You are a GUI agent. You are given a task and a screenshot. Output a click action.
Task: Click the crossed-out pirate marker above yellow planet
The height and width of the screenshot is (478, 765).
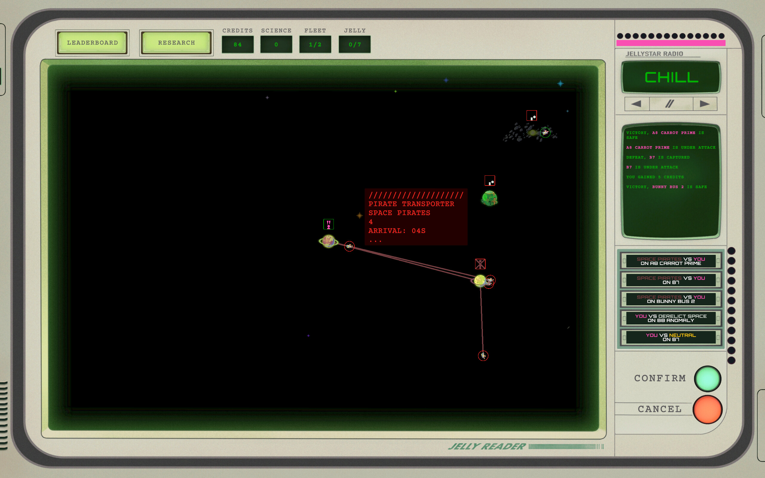click(480, 264)
